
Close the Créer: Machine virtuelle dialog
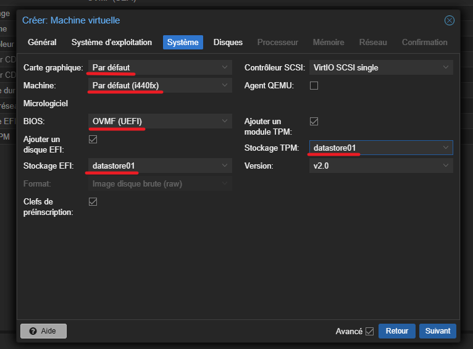coord(449,20)
